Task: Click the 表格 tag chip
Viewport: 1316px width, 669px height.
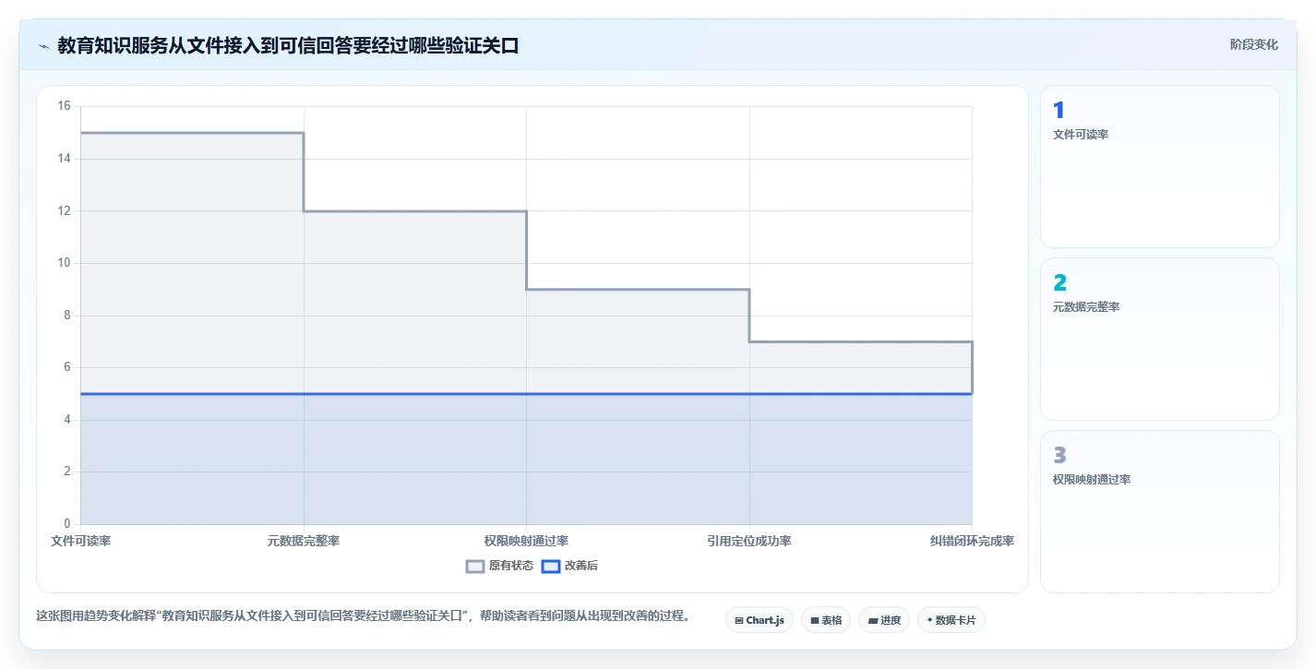Action: 826,620
